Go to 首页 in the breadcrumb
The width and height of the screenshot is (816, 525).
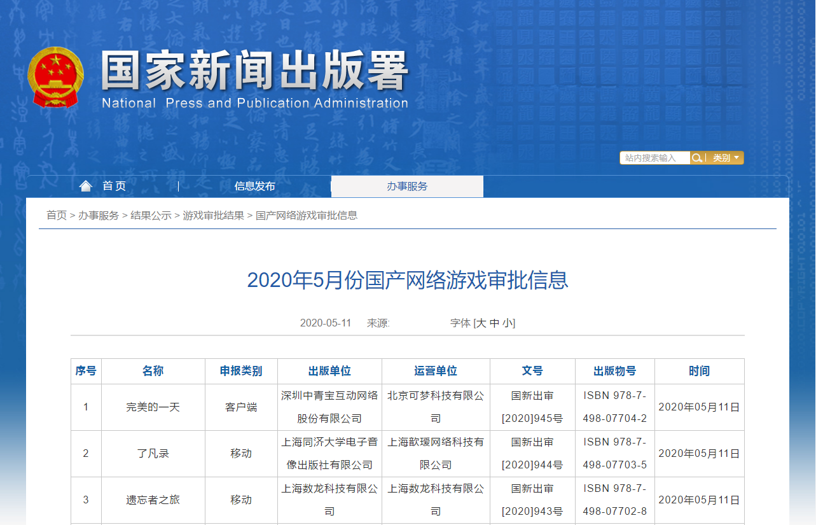[57, 215]
